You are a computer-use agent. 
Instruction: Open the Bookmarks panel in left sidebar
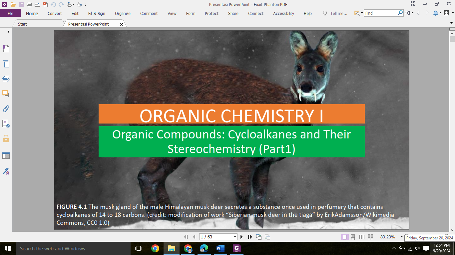click(6, 49)
